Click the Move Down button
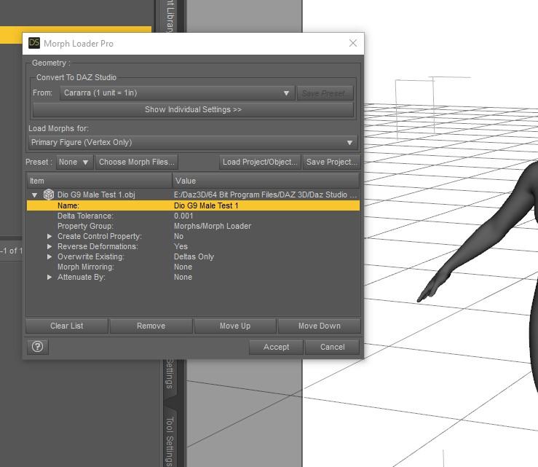This screenshot has width=538, height=467. coord(319,326)
